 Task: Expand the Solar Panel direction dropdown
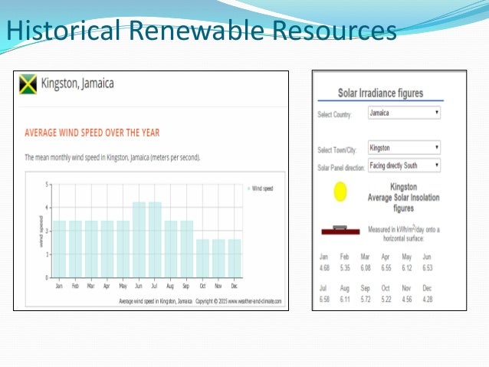click(404, 165)
